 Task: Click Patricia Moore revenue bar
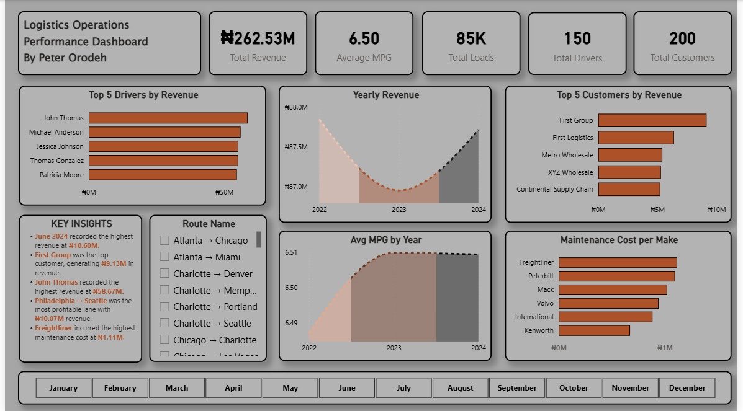coord(163,175)
